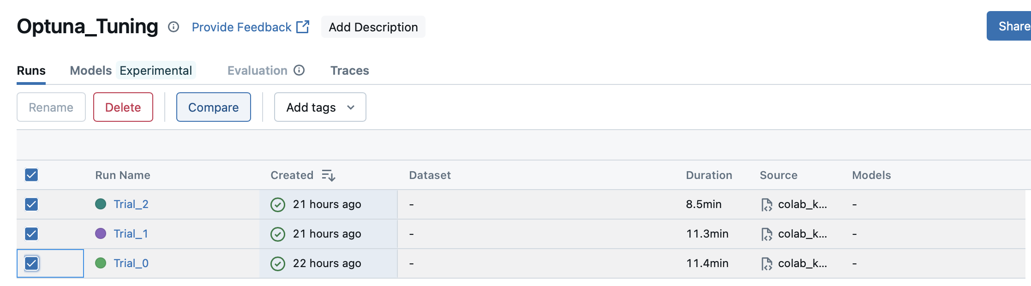The width and height of the screenshot is (1031, 286).
Task: Switch to the Traces tab
Action: [x=349, y=71]
